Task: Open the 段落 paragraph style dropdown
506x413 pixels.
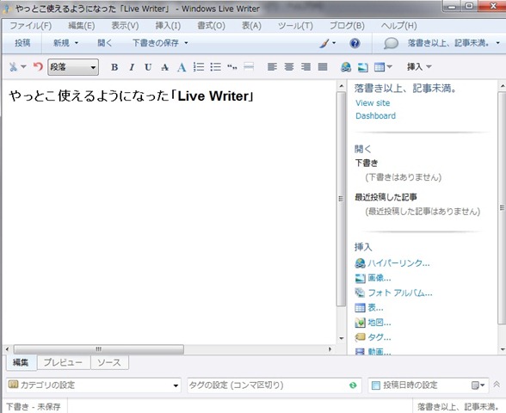Action: (x=73, y=67)
